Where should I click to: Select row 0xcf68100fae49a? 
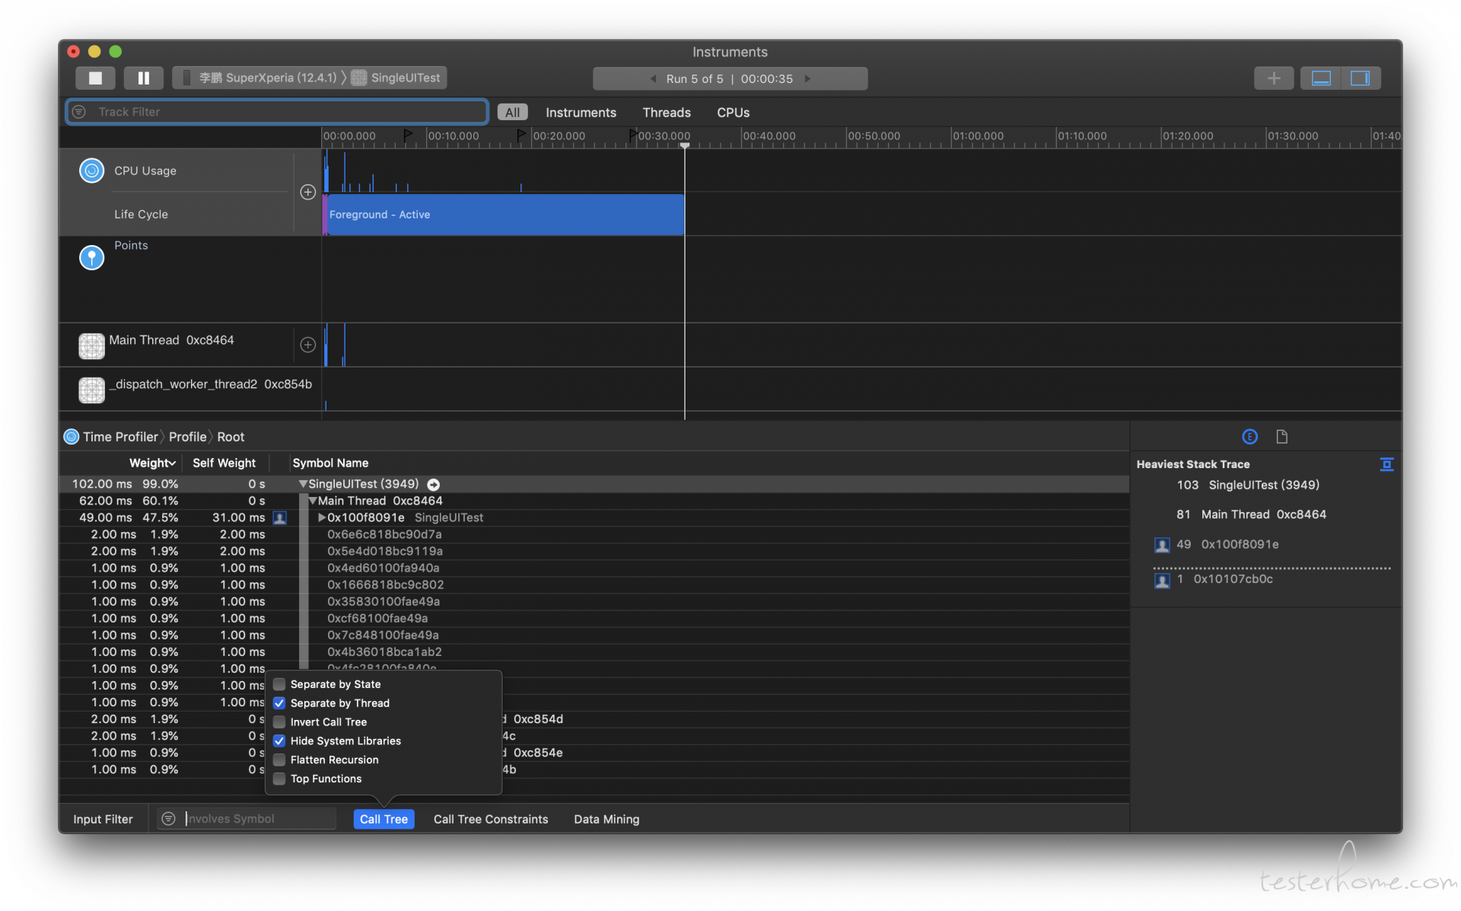click(x=594, y=618)
